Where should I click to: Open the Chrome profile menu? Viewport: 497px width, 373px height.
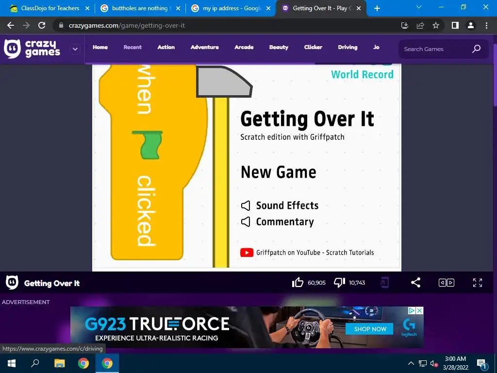[471, 25]
